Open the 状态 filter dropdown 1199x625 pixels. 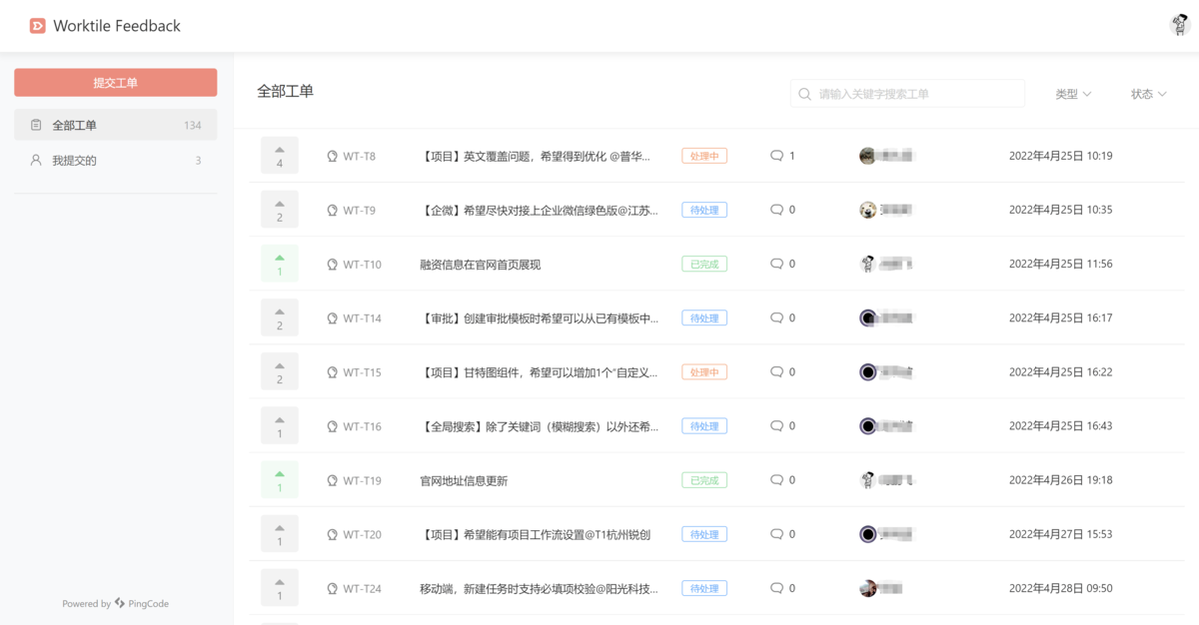coord(1147,93)
